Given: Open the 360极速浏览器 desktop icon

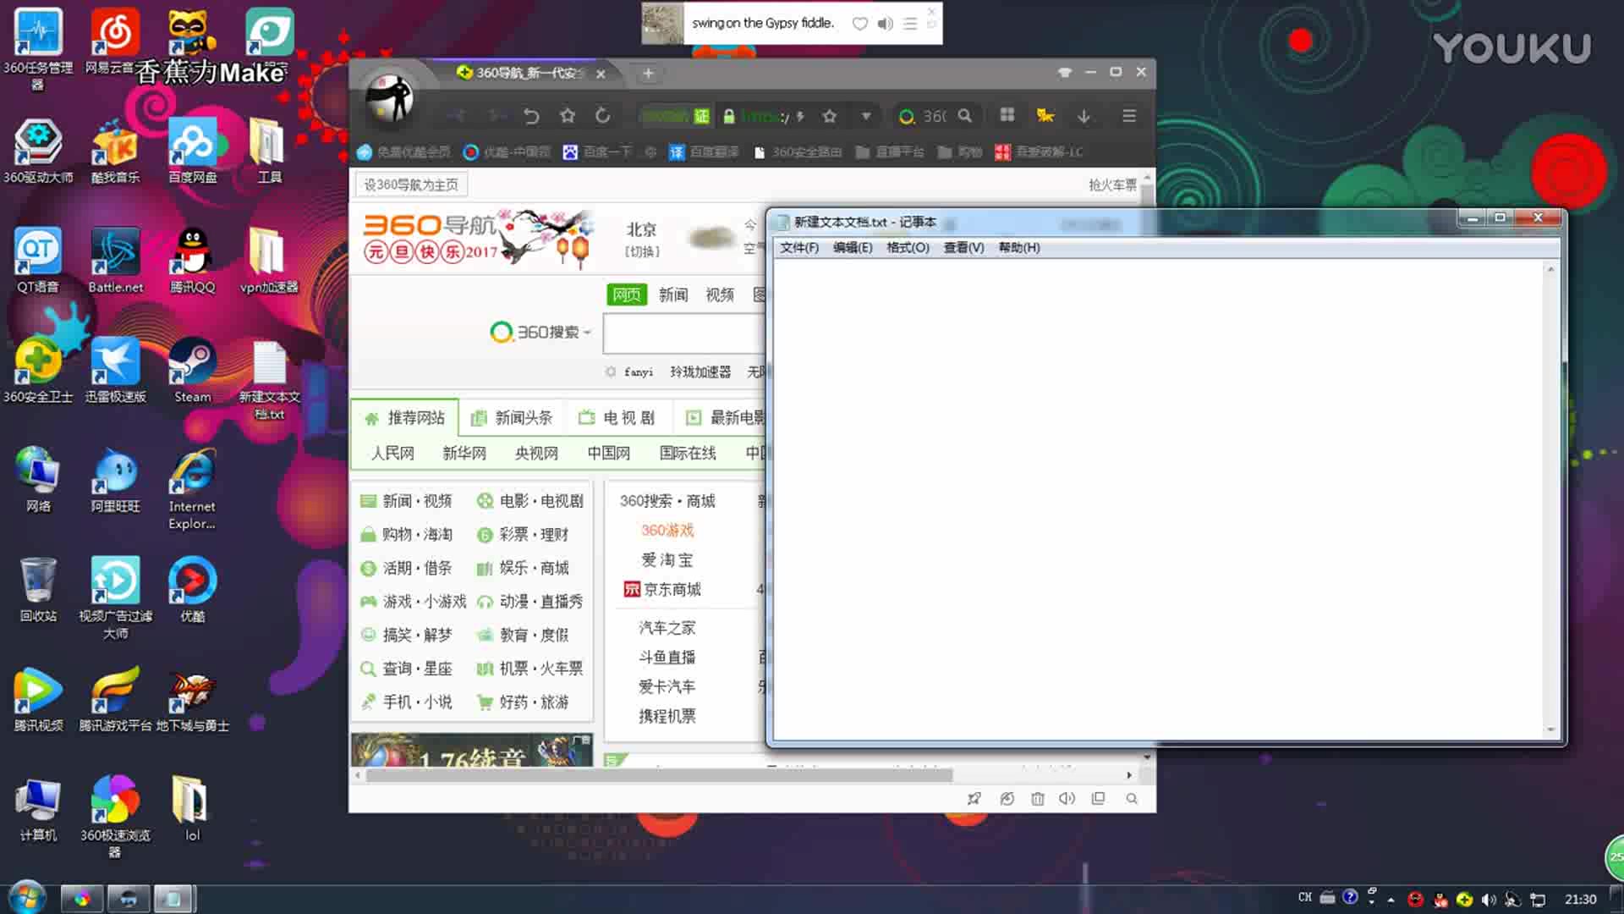Looking at the screenshot, I should point(115,817).
